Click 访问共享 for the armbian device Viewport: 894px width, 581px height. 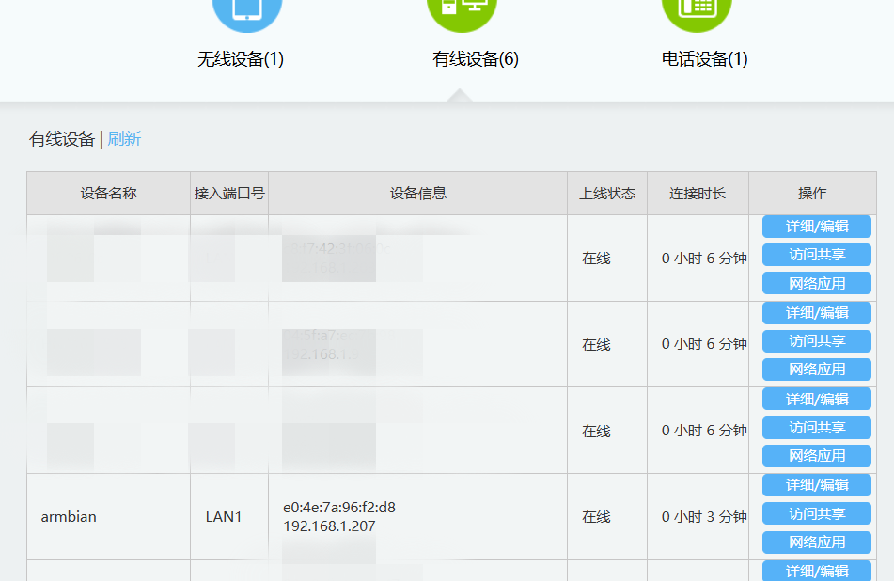[x=816, y=514]
